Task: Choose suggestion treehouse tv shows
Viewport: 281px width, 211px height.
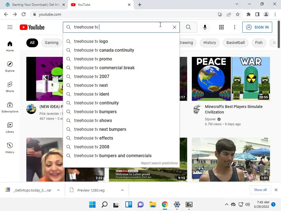Action: coord(121,120)
